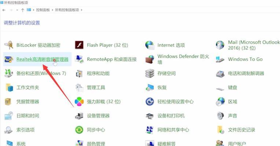Click the 日期和时间 icon
Image resolution: width=280 pixels, height=146 pixels.
click(8, 116)
